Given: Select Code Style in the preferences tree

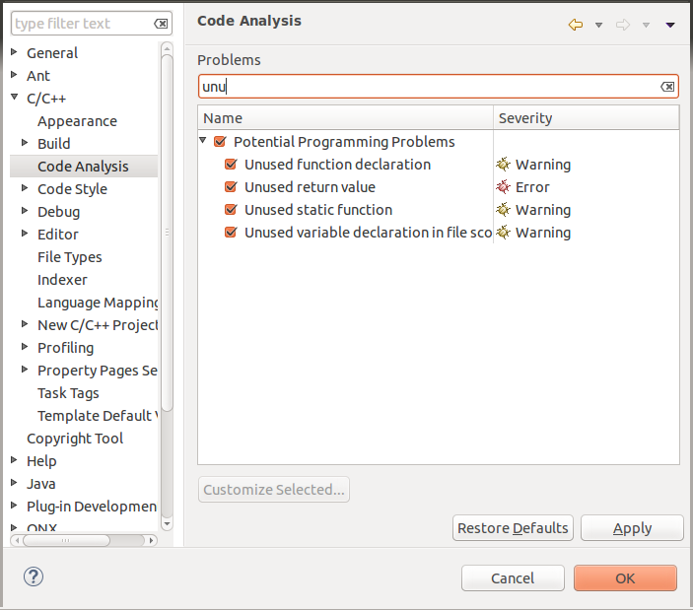Looking at the screenshot, I should (72, 189).
